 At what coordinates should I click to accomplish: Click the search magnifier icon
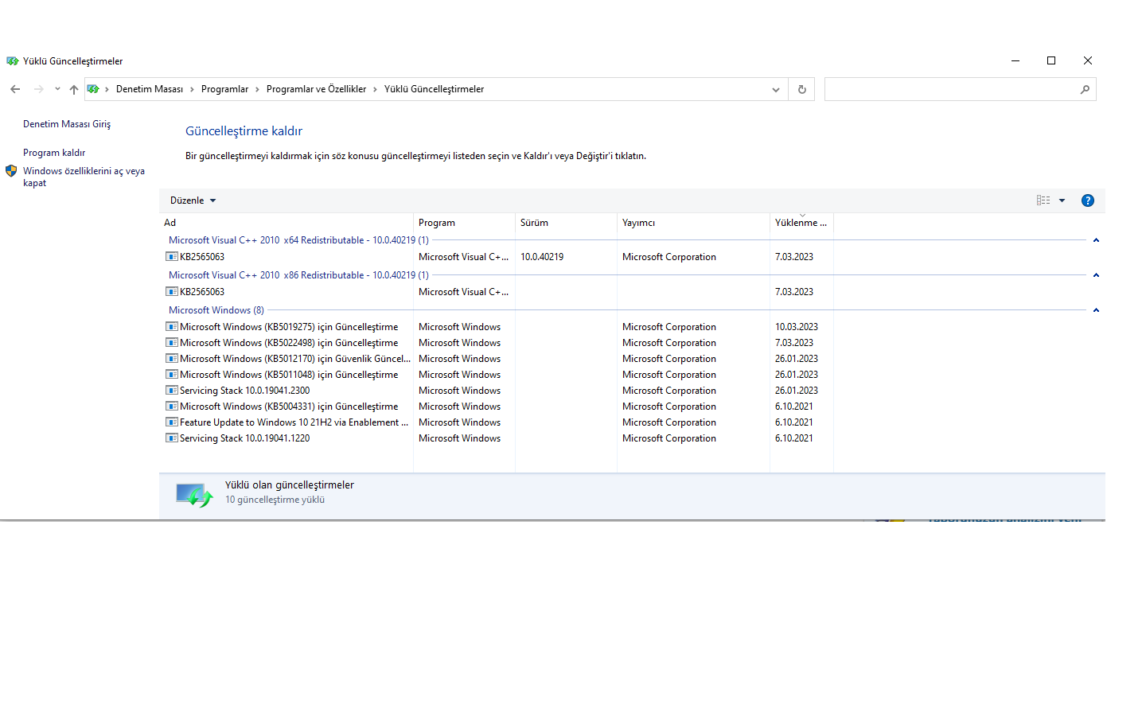click(x=1085, y=90)
